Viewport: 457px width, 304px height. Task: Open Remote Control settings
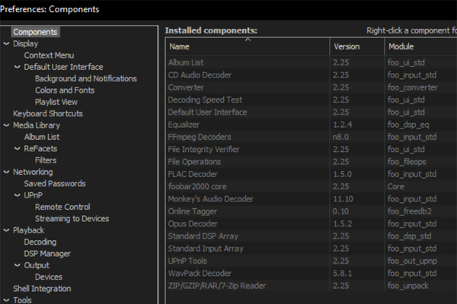pos(62,207)
